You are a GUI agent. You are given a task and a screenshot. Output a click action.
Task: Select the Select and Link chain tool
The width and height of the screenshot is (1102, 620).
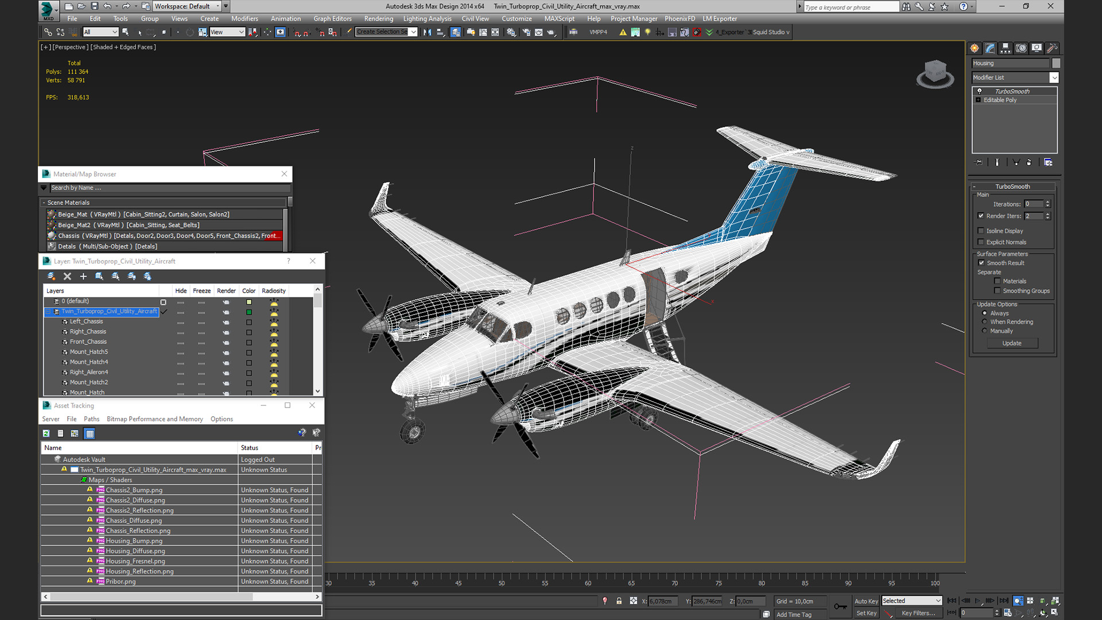(48, 32)
